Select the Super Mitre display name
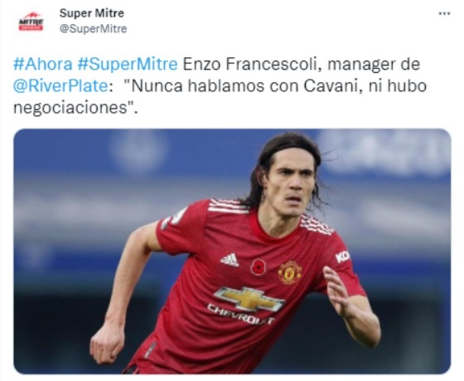The height and width of the screenshot is (381, 464). 92,13
